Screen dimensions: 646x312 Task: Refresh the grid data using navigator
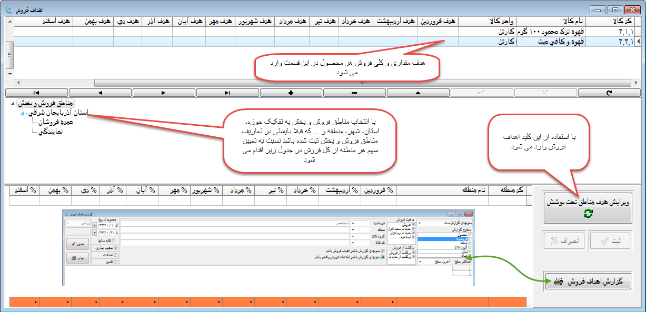pyautogui.click(x=609, y=93)
